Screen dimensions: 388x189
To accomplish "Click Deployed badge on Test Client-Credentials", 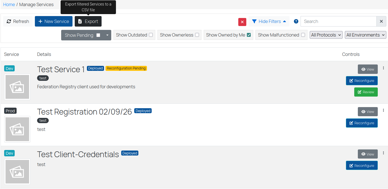I will 130,153.
